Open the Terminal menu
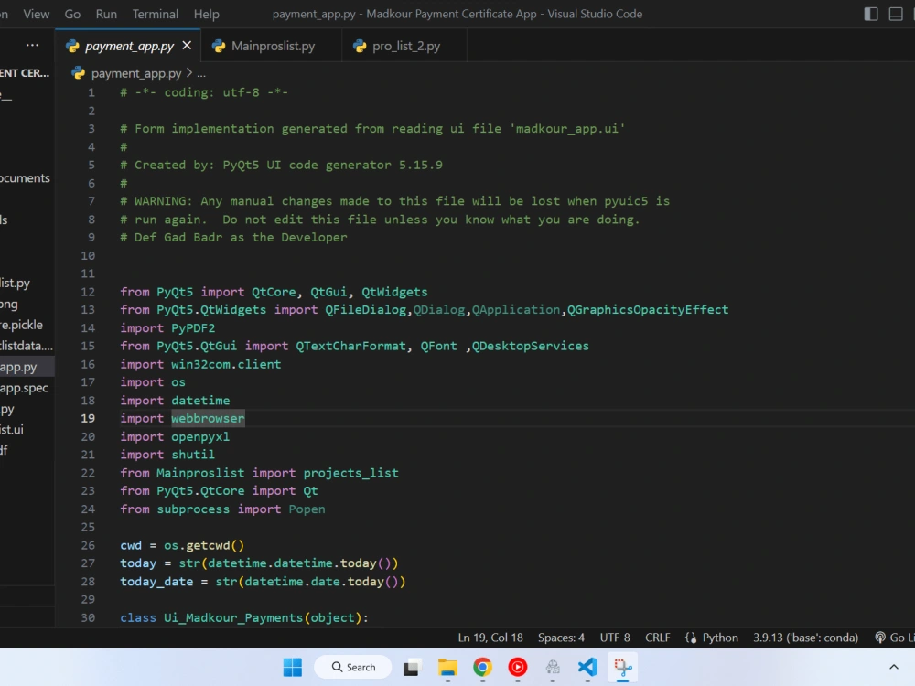Image resolution: width=915 pixels, height=686 pixels. (156, 14)
